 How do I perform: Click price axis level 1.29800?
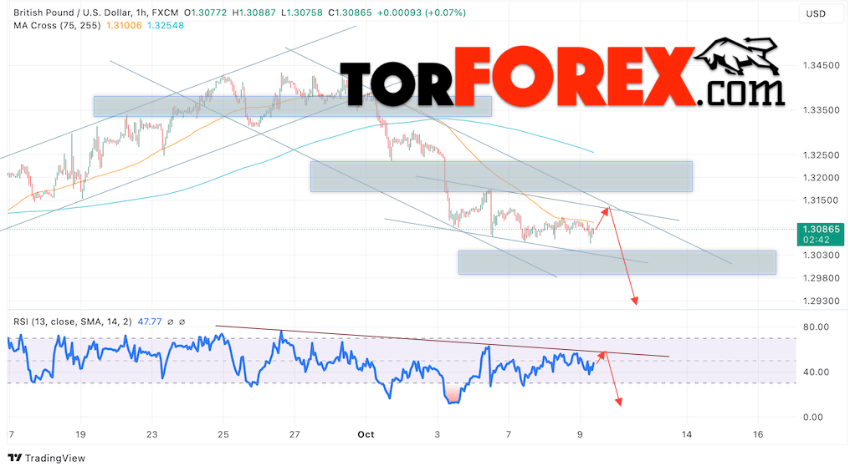[x=822, y=278]
